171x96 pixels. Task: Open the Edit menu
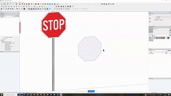pos(3,2)
